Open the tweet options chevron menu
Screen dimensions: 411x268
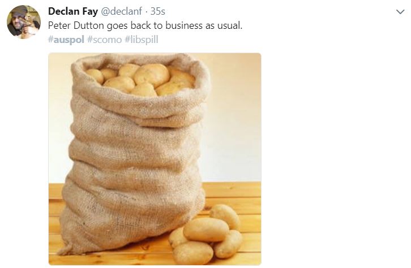coord(400,12)
